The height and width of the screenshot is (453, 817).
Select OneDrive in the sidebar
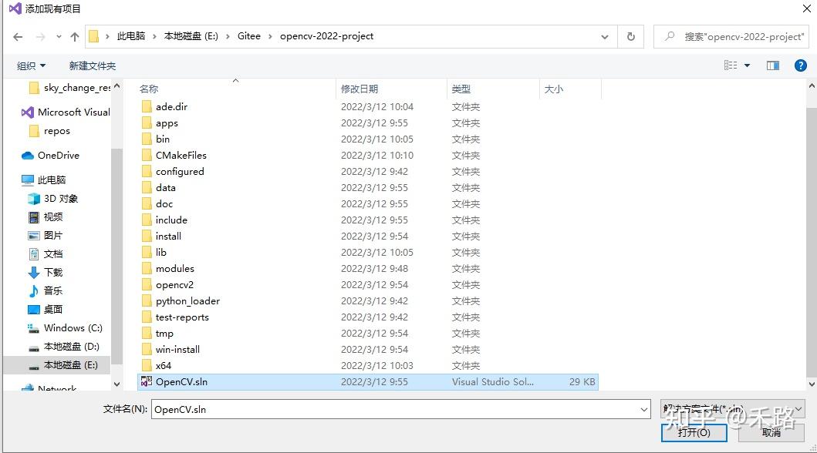pyautogui.click(x=54, y=155)
